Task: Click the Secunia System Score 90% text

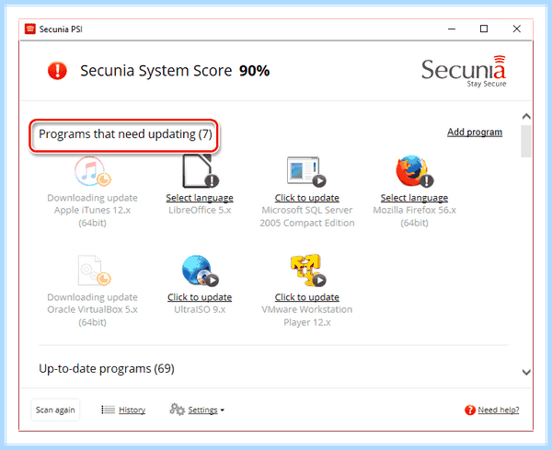Action: click(175, 71)
